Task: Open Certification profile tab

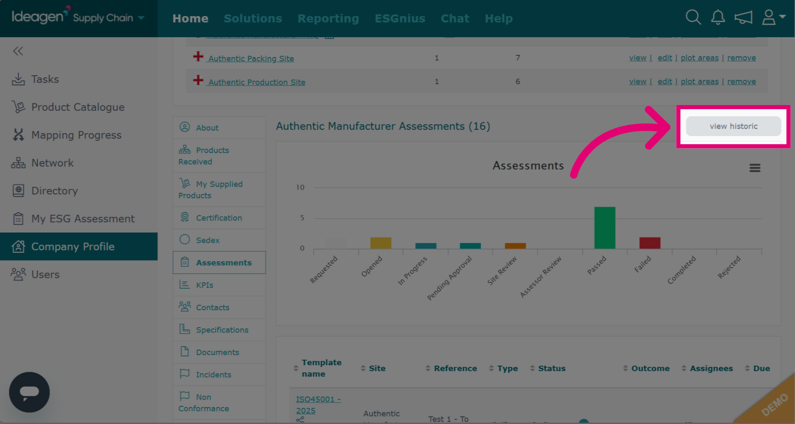Action: (x=219, y=218)
